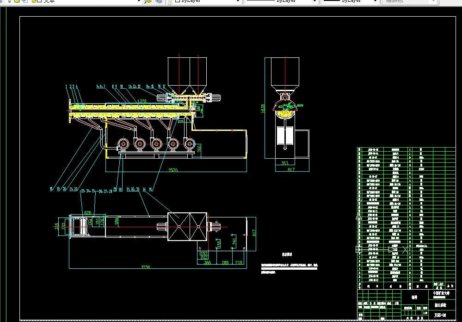The width and height of the screenshot is (462, 322).
Task: Click the 218 dimension text
Action: point(239,262)
